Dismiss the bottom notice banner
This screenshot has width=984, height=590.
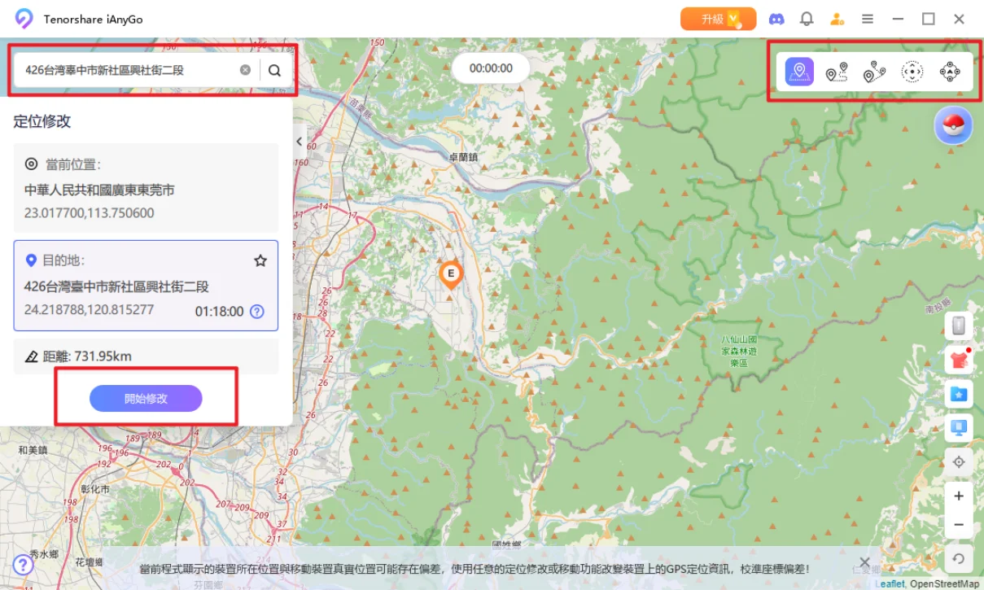(x=864, y=562)
